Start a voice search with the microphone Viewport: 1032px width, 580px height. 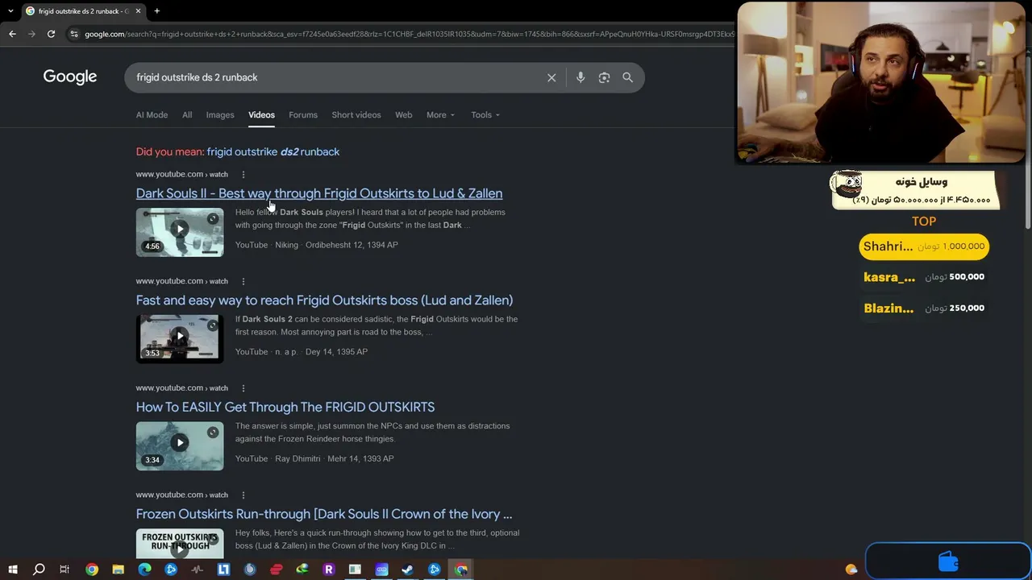tap(580, 77)
